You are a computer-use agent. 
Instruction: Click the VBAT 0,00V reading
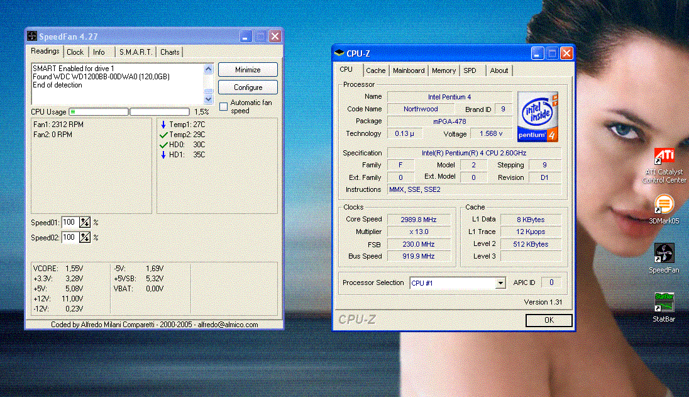(x=139, y=288)
